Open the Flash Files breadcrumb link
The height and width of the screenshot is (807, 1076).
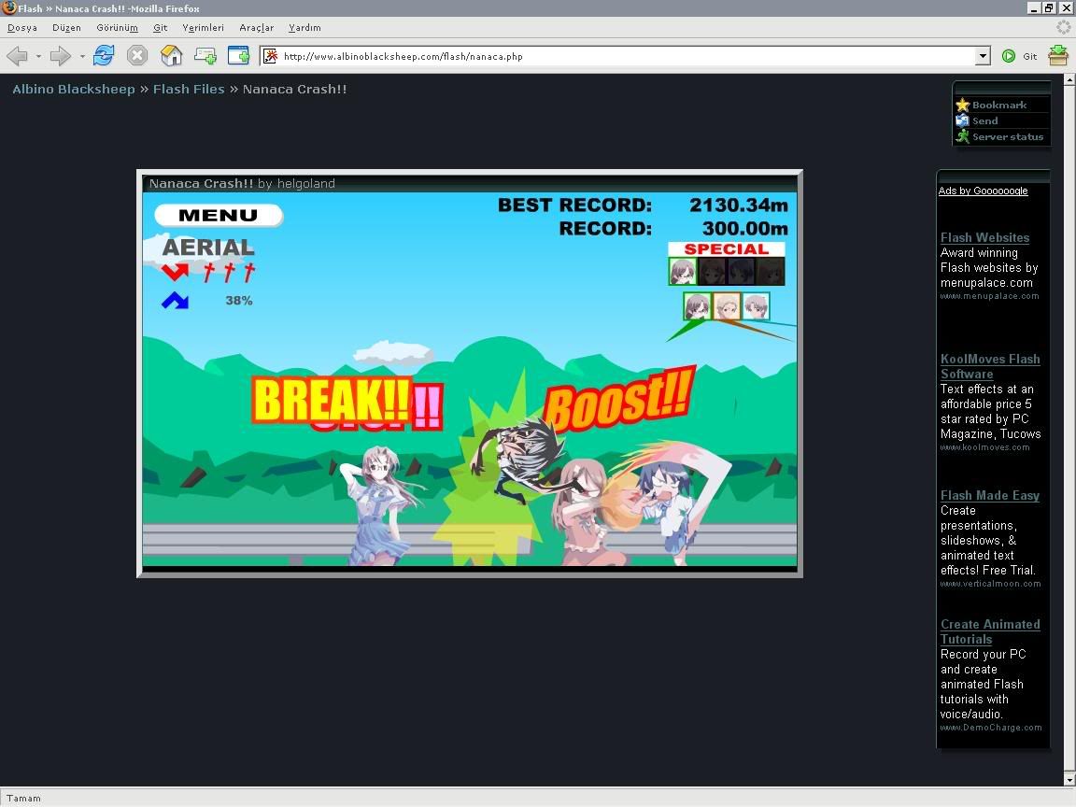tap(189, 90)
